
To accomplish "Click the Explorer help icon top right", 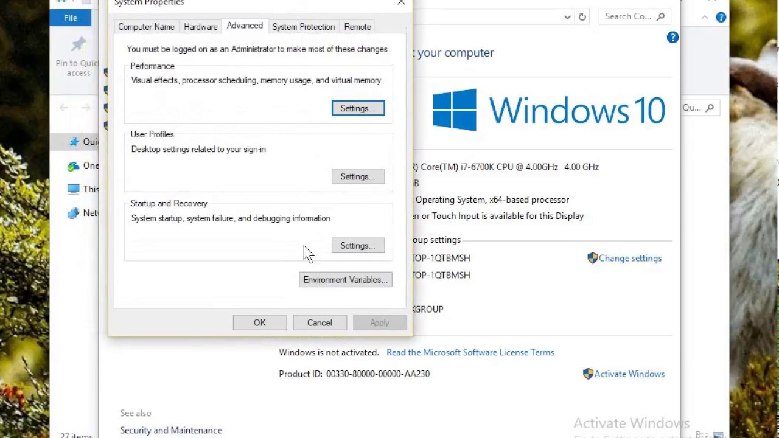I will (721, 18).
